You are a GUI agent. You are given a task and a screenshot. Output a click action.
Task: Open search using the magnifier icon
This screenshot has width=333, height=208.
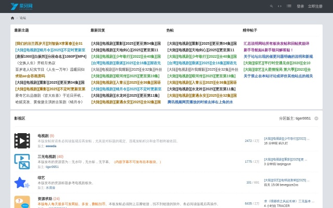[271, 6]
